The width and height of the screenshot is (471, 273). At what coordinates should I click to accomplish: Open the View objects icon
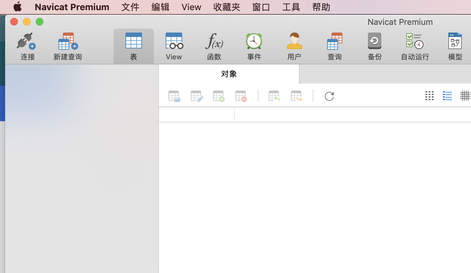coord(174,46)
